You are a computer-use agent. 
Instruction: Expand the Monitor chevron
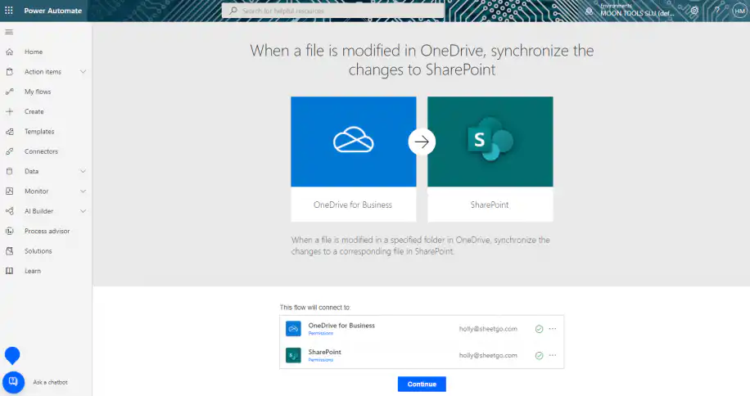click(83, 191)
